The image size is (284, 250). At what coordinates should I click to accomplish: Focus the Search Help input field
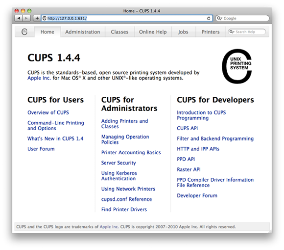click(x=247, y=32)
